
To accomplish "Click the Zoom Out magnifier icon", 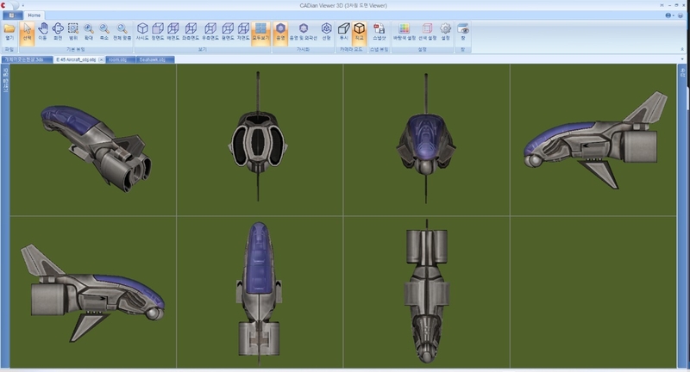I will pos(103,32).
